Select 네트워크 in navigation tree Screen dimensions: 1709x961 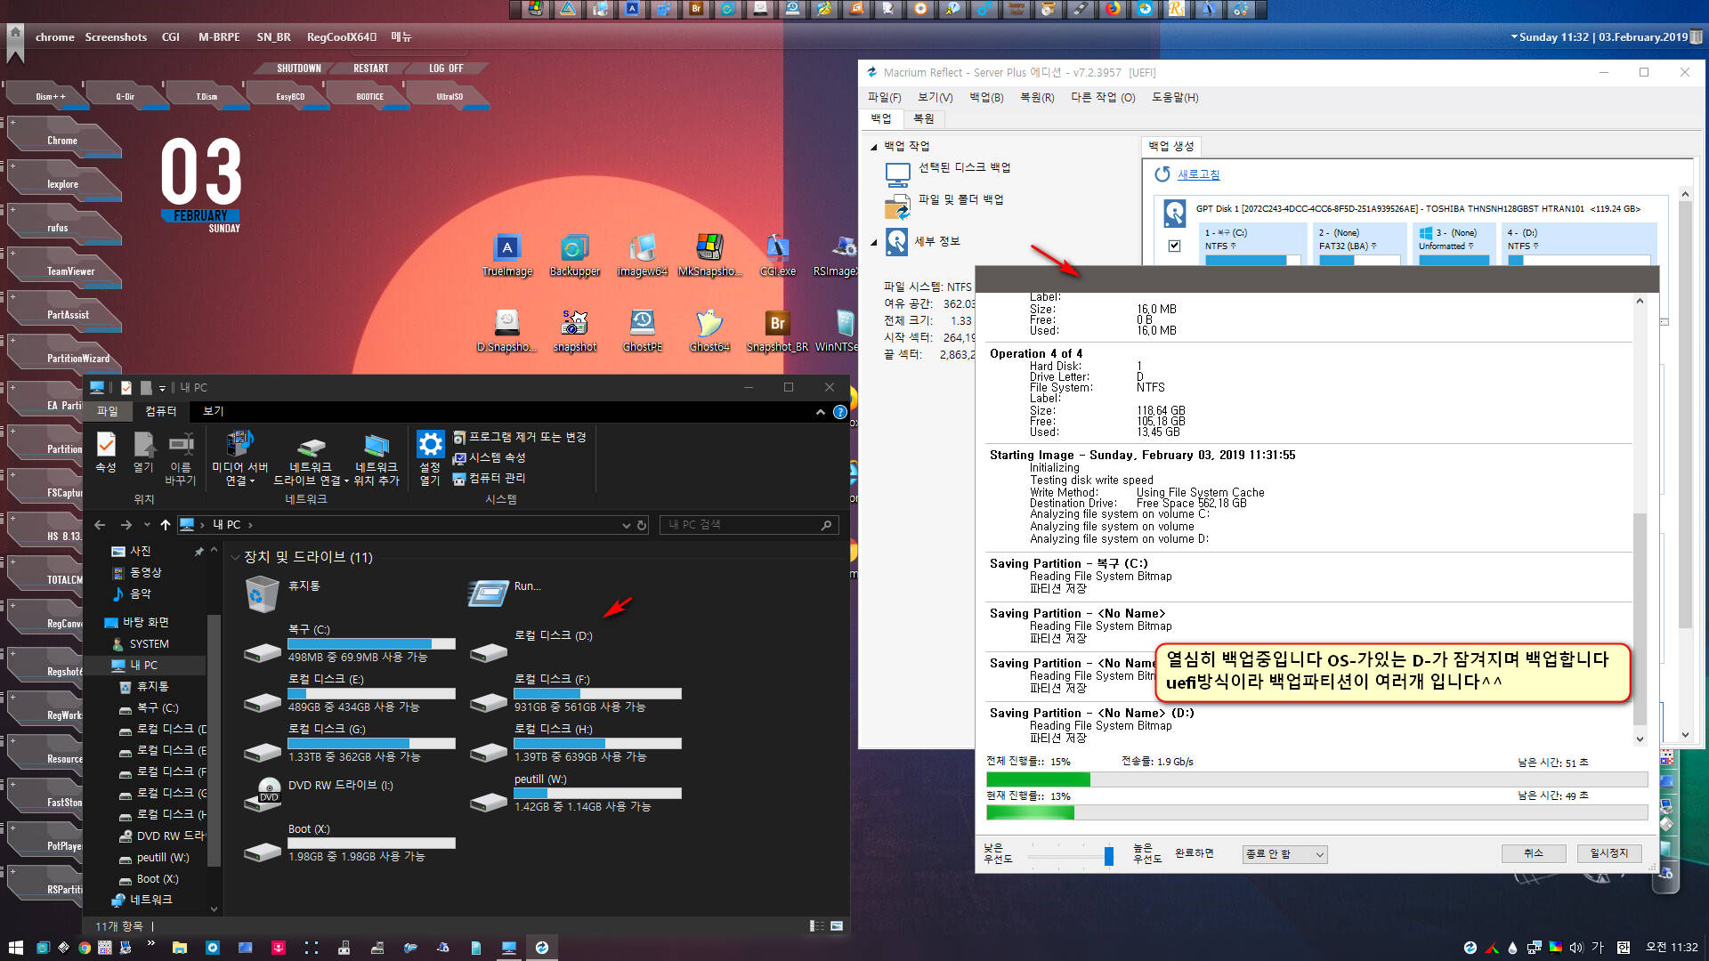pos(150,900)
